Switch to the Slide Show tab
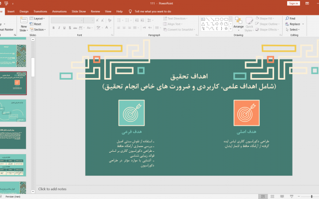Screen dimensions: 319x199 [x=79, y=11]
